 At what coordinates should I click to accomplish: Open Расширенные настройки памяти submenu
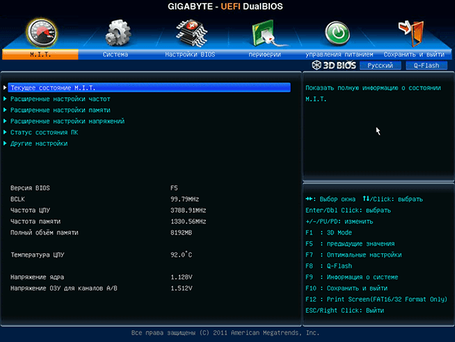60,110
